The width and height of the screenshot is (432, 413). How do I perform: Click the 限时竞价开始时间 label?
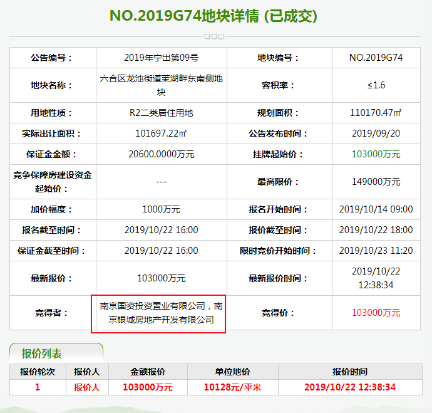pos(277,251)
